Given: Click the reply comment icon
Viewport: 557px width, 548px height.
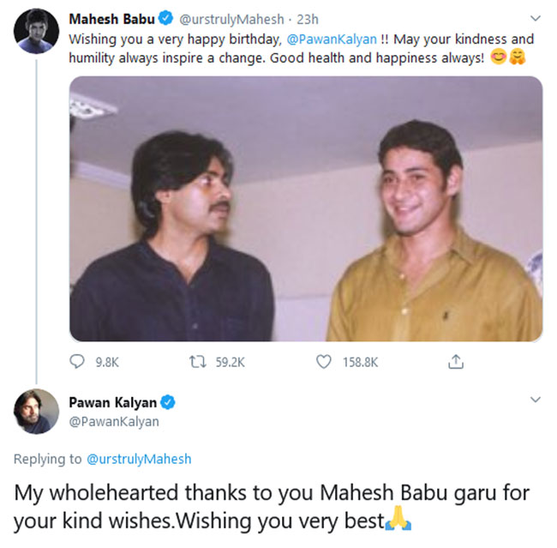Looking at the screenshot, I should (x=77, y=363).
